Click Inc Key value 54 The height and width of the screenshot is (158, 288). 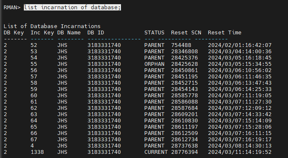coord(34,58)
